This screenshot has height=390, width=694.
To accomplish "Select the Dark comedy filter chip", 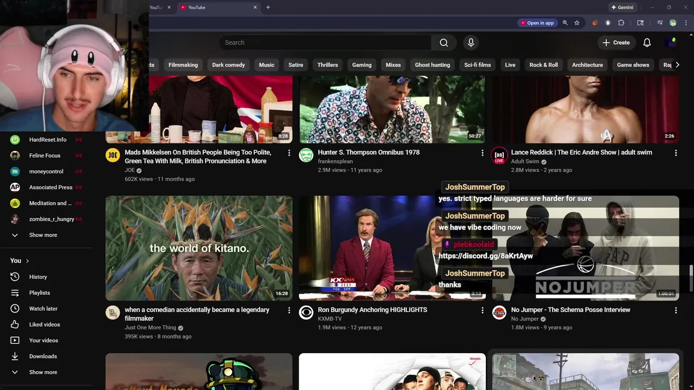I will point(228,65).
